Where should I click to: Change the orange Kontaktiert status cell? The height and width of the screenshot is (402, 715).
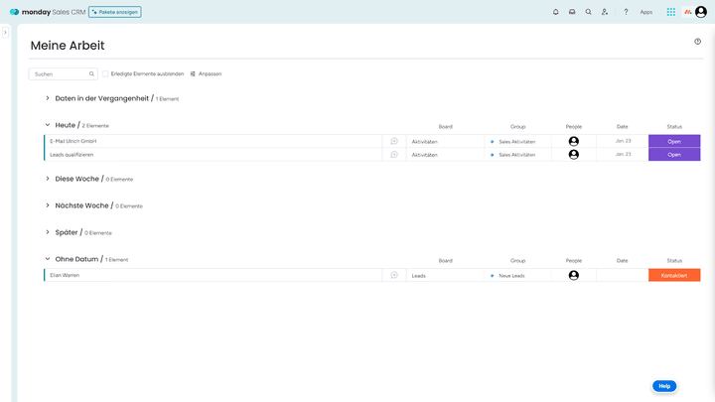(674, 275)
